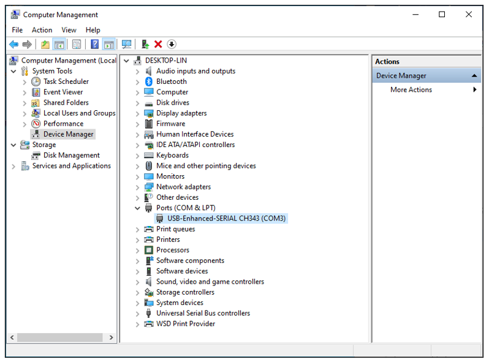489x362 pixels.
Task: Click the update driver green arrow icon
Action: point(145,44)
